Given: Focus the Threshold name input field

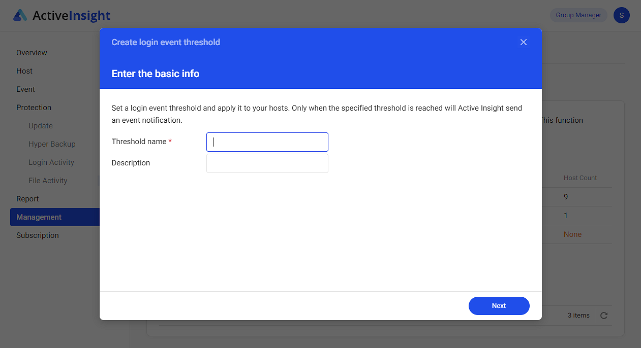Looking at the screenshot, I should [x=267, y=142].
